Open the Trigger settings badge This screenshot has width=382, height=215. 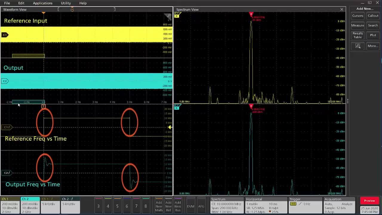[x=305, y=205]
